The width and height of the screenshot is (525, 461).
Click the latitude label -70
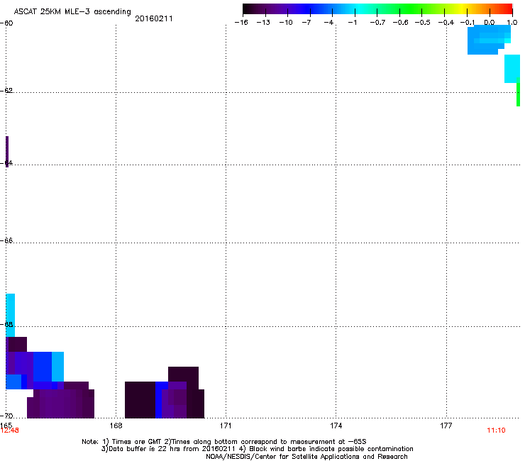[x=6, y=416]
